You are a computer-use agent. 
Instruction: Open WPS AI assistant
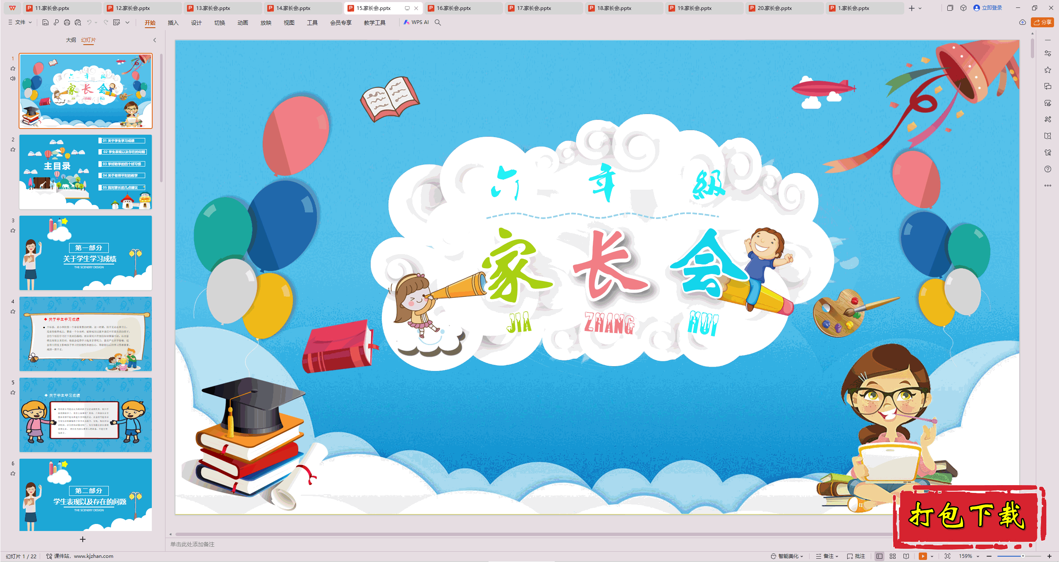[416, 22]
